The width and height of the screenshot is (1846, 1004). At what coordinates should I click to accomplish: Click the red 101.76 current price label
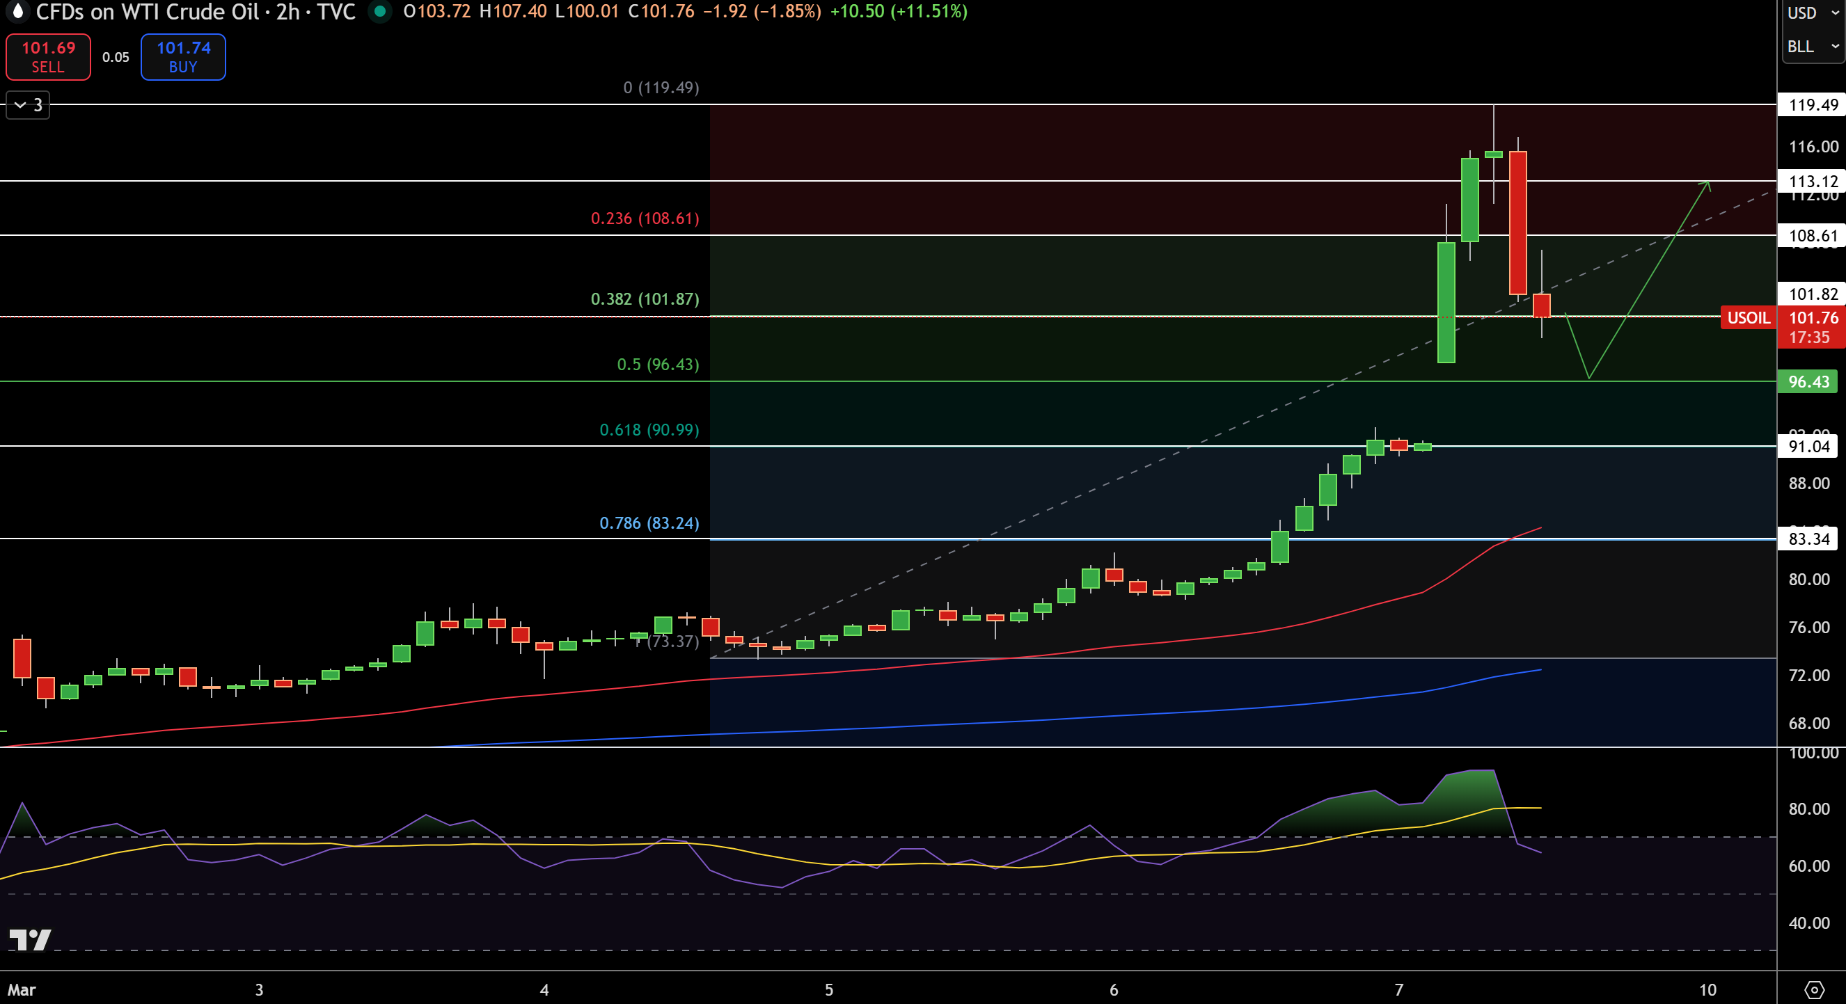(1813, 318)
